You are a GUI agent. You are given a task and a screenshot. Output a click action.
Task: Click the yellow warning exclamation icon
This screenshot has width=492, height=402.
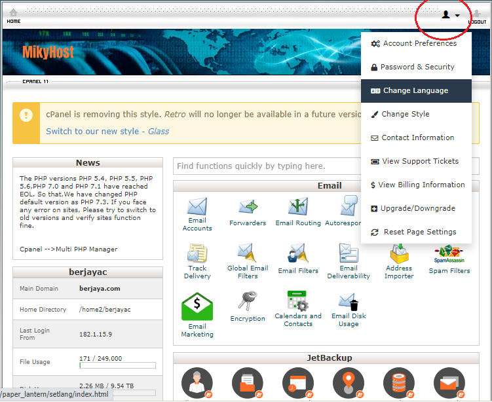tap(26, 115)
